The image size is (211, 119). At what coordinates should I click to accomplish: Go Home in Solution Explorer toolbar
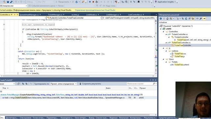pyautogui.click(x=167, y=19)
